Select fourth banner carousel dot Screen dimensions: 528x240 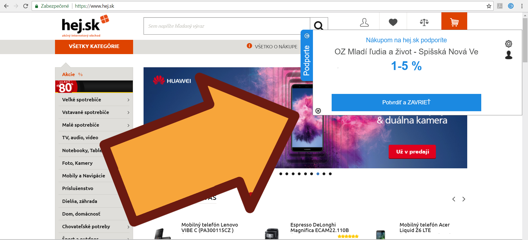[299, 174]
